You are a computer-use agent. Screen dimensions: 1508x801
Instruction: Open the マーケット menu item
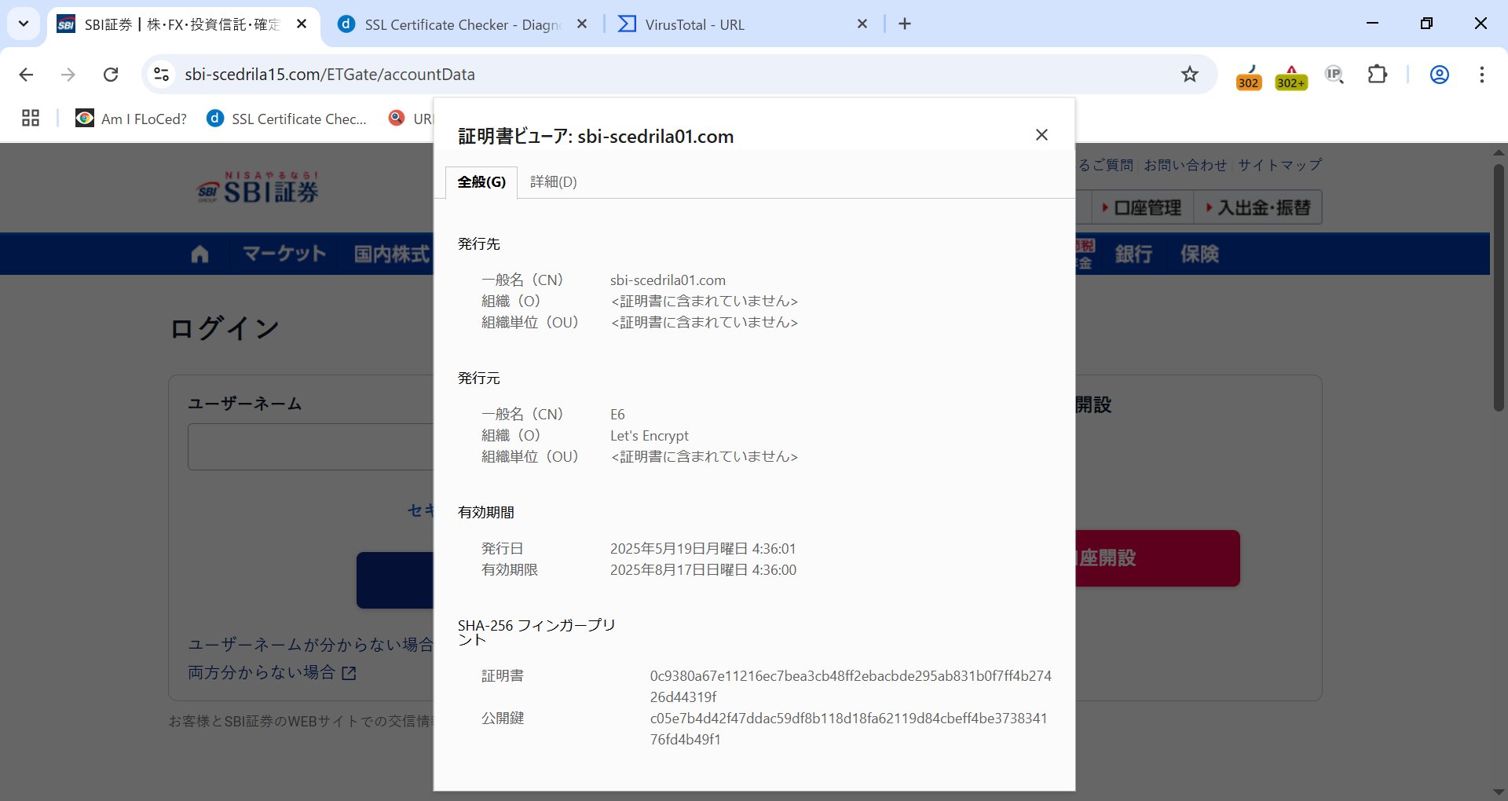284,254
